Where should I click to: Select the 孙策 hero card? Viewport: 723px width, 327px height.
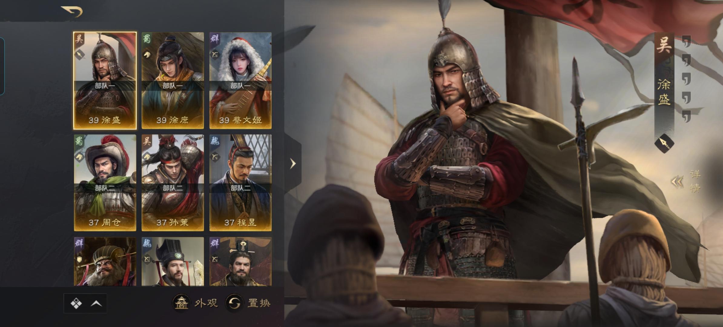point(173,183)
